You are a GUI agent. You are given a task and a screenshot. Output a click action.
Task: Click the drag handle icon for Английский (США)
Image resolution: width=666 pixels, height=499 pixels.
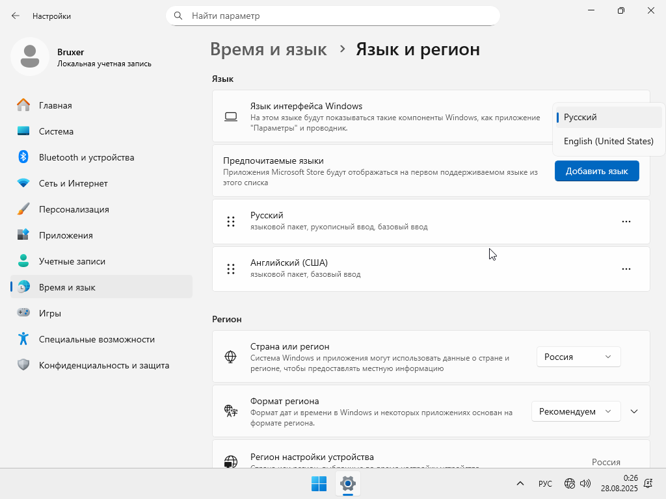[x=230, y=269]
